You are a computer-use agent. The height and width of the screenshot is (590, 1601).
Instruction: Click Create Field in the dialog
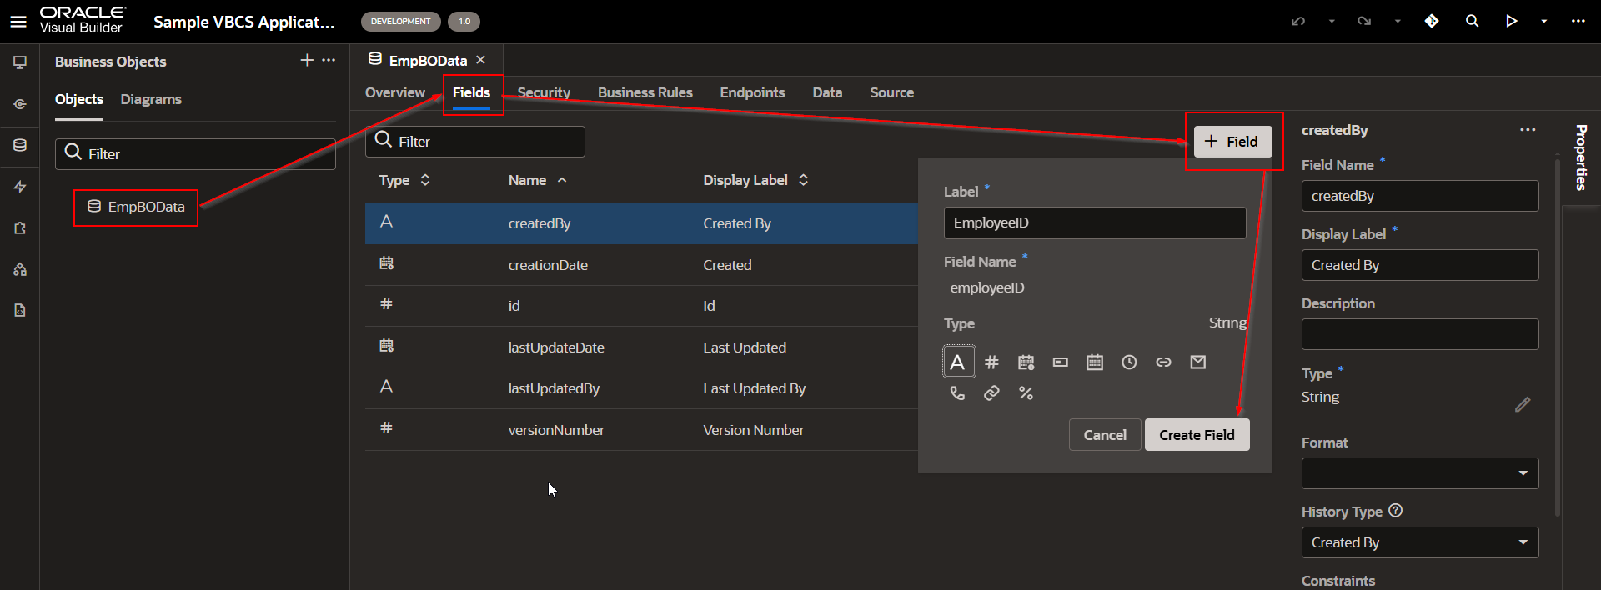click(x=1197, y=435)
